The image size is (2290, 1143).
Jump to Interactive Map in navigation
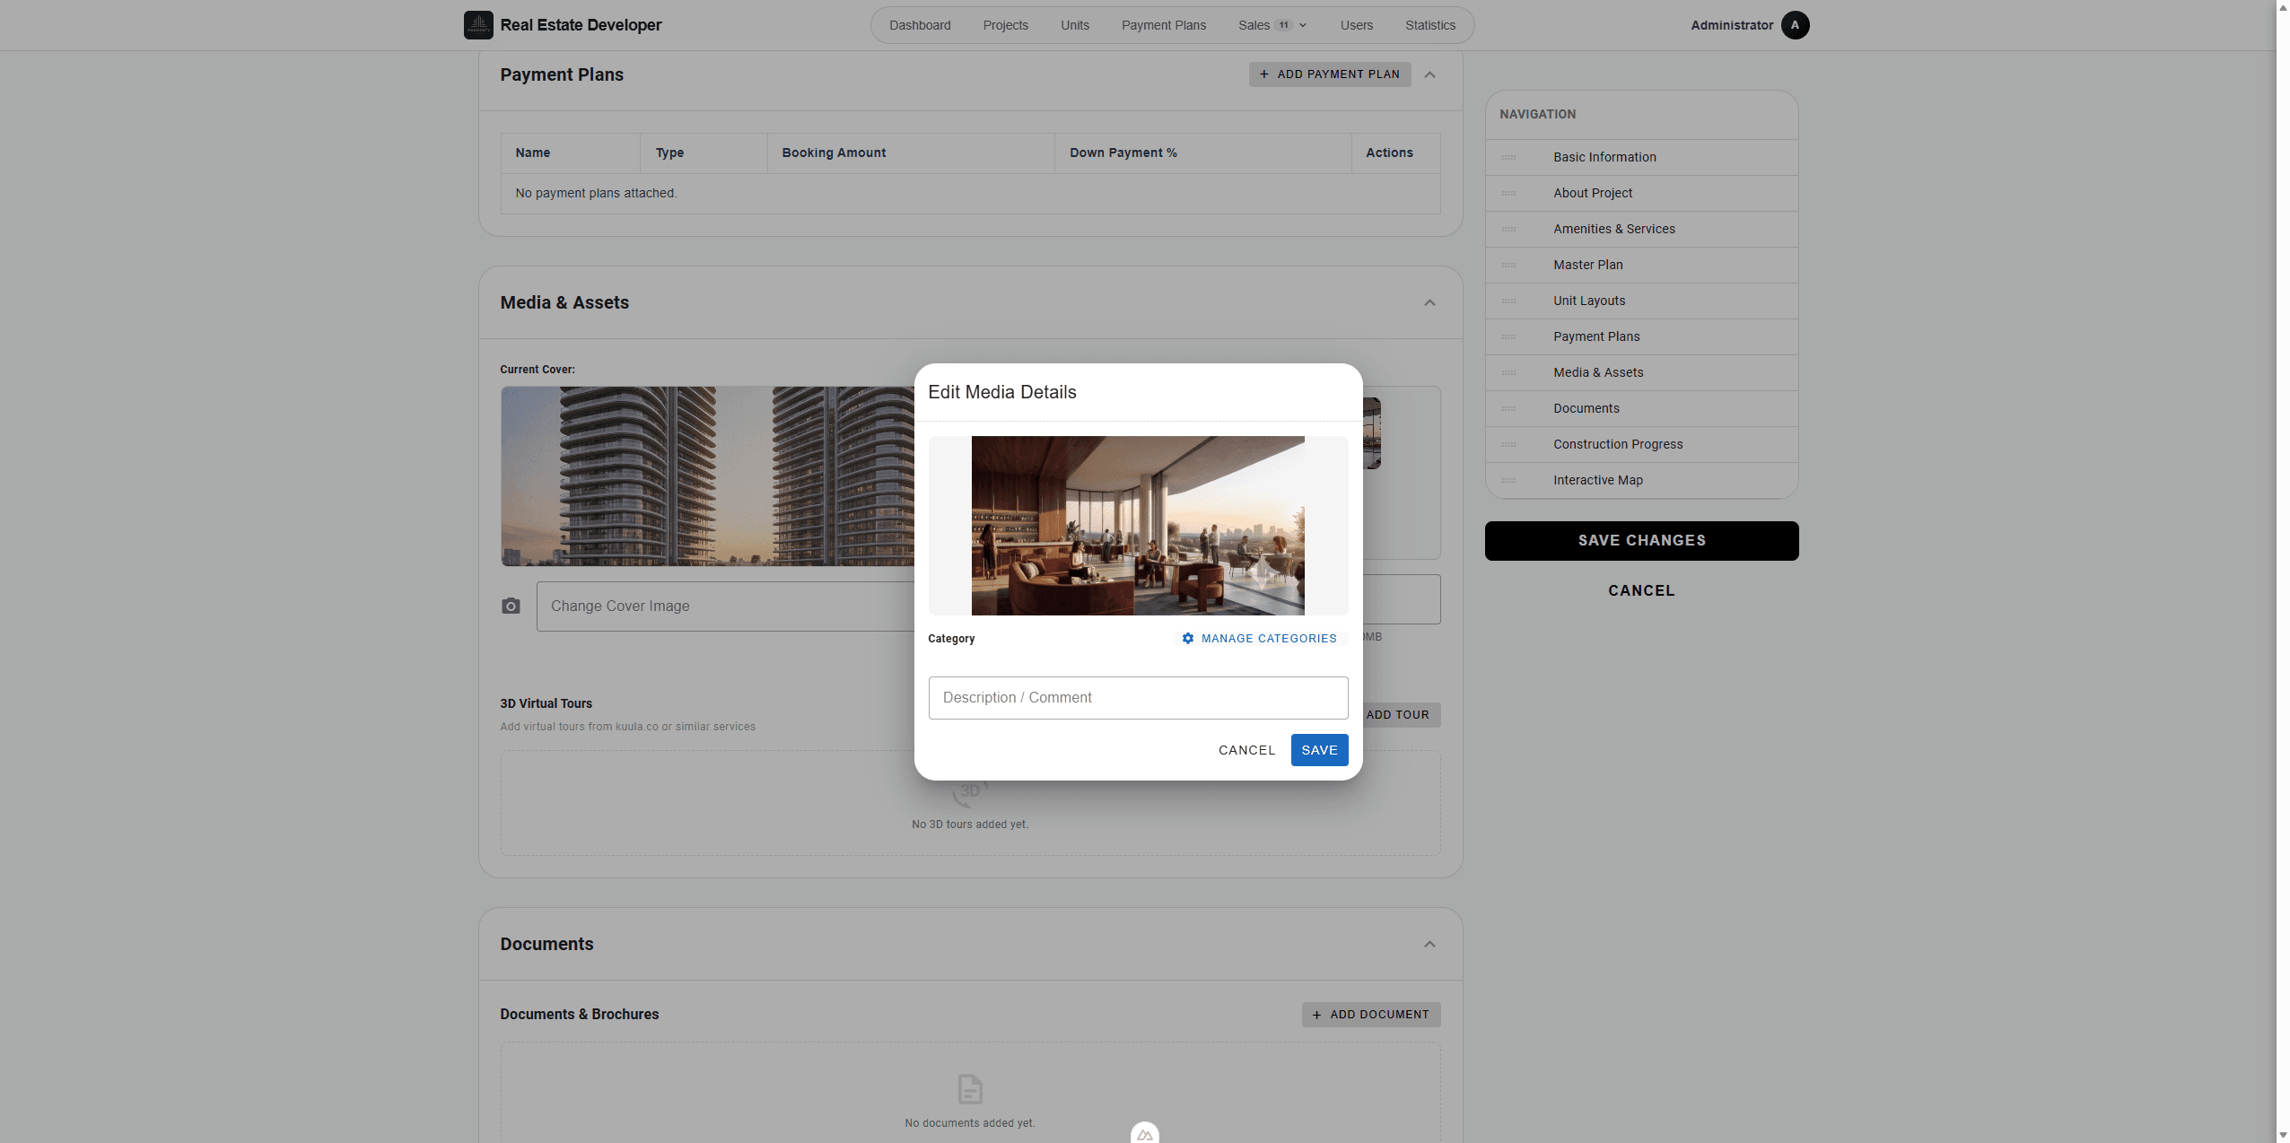(1597, 480)
